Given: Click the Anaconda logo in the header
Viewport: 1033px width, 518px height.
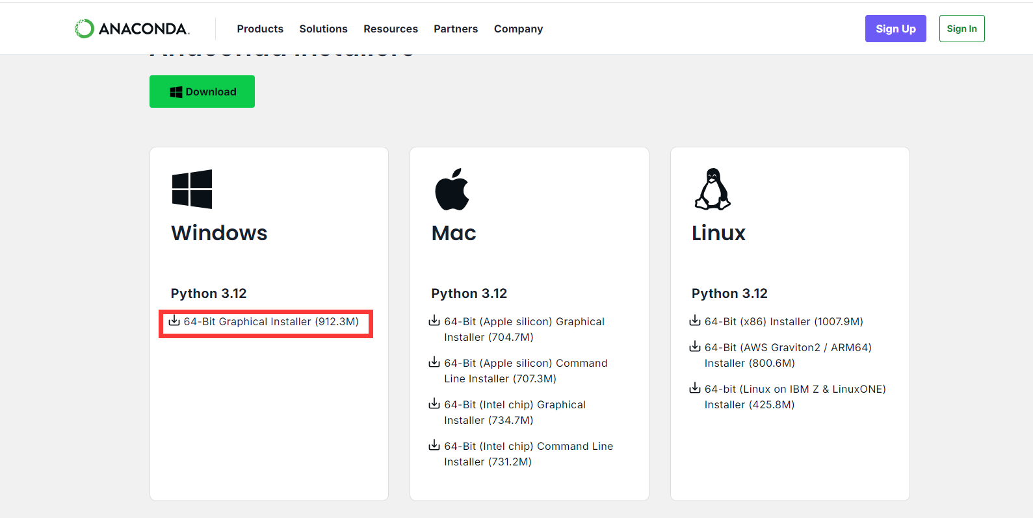Looking at the screenshot, I should [x=132, y=29].
